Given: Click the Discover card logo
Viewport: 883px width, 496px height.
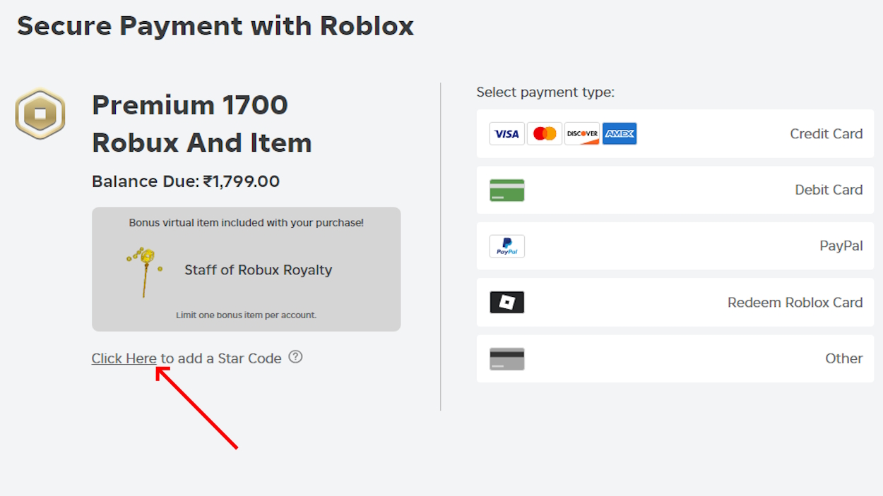Looking at the screenshot, I should [582, 133].
